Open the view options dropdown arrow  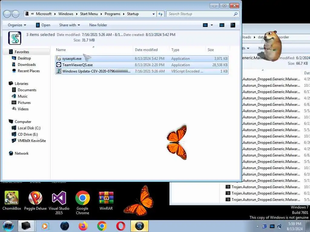(212, 25)
